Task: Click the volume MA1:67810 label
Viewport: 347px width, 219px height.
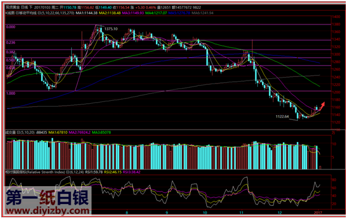Action: (58, 132)
